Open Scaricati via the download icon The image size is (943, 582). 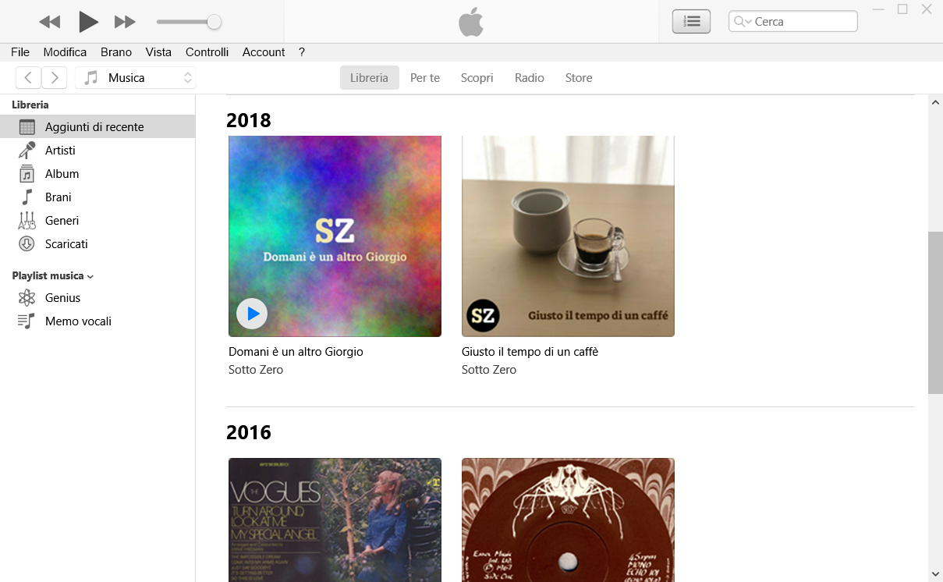(27, 243)
